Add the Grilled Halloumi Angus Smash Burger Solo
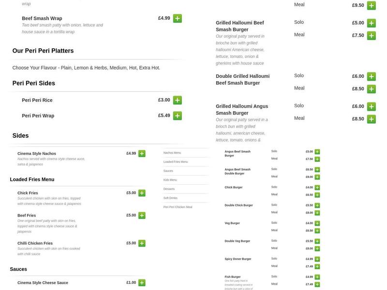The height and width of the screenshot is (290, 387). pyautogui.click(x=371, y=105)
